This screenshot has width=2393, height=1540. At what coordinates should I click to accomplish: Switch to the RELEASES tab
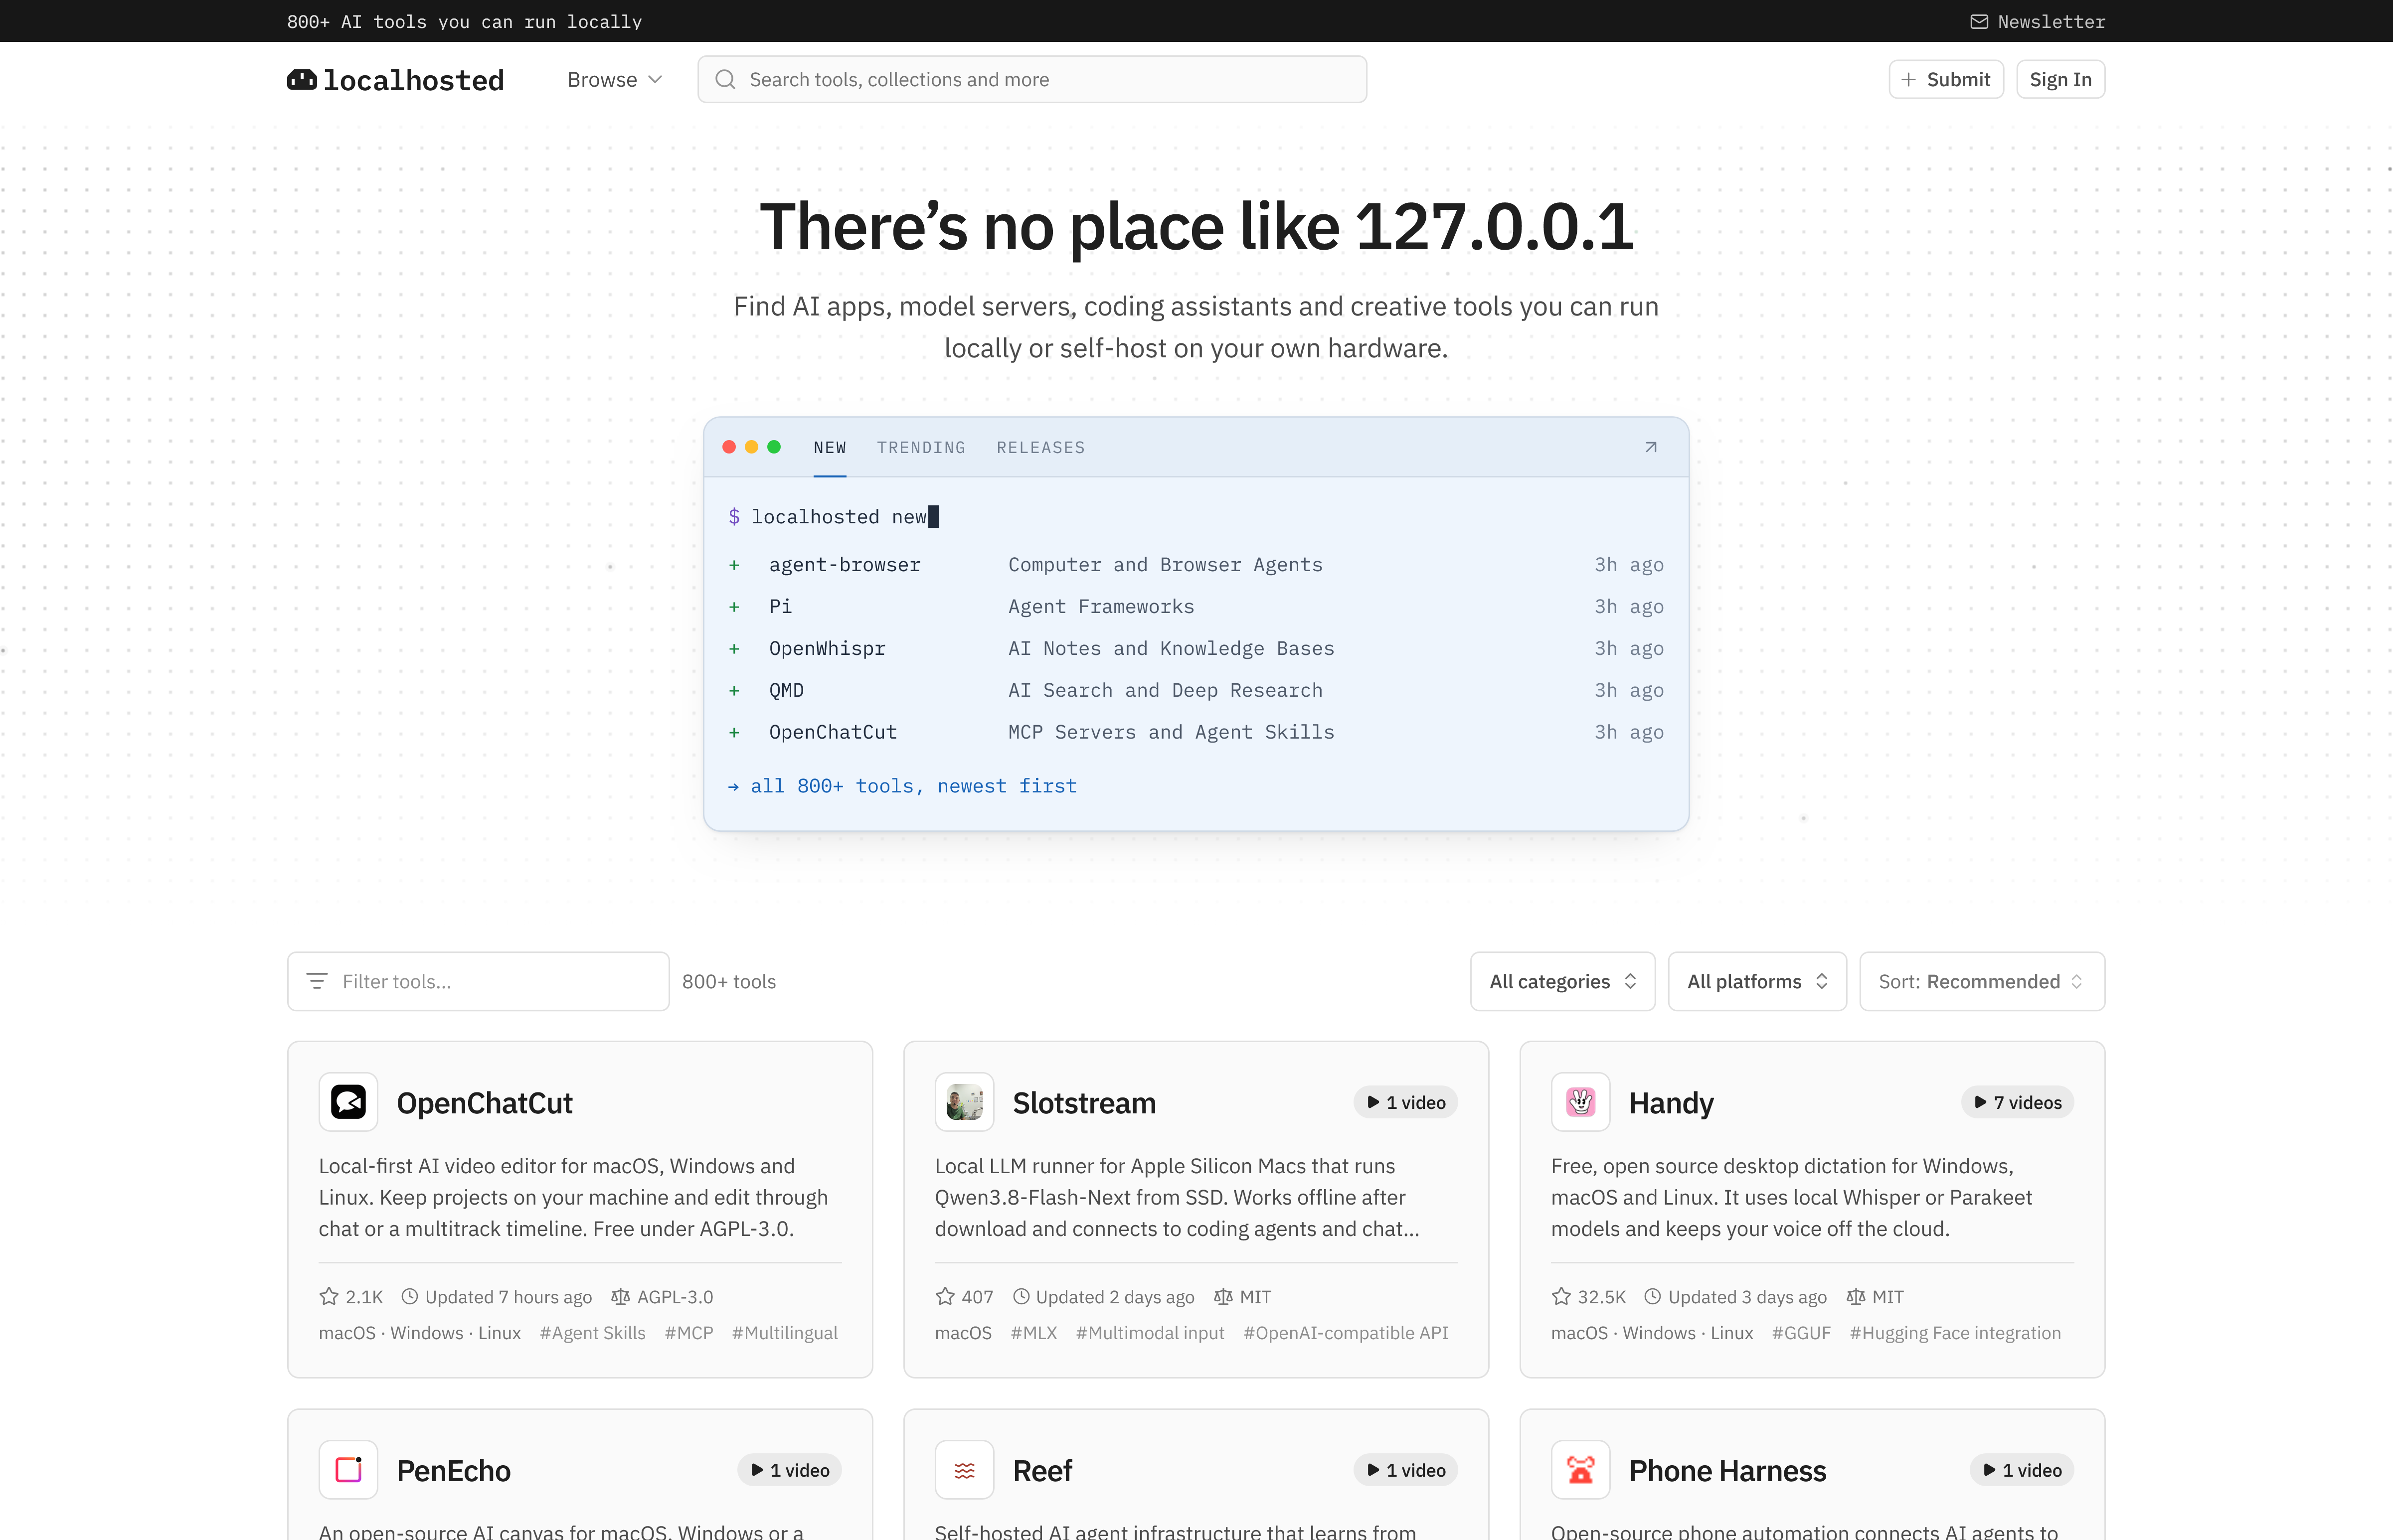[1040, 447]
